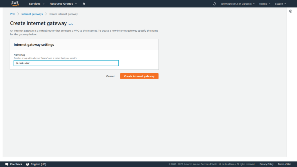Screen dimensions: 297x167
Task: Expand the Support menu
Action: tap(280, 4)
